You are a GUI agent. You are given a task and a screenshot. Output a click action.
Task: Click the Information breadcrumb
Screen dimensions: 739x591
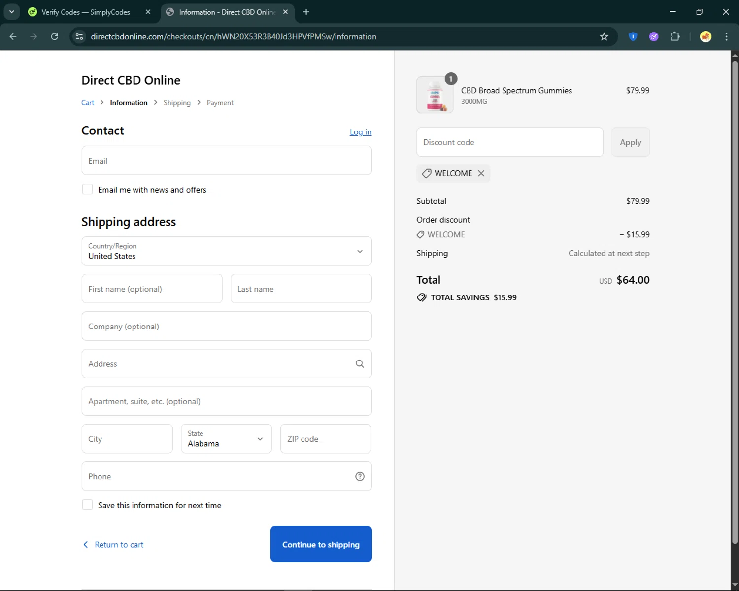(129, 103)
